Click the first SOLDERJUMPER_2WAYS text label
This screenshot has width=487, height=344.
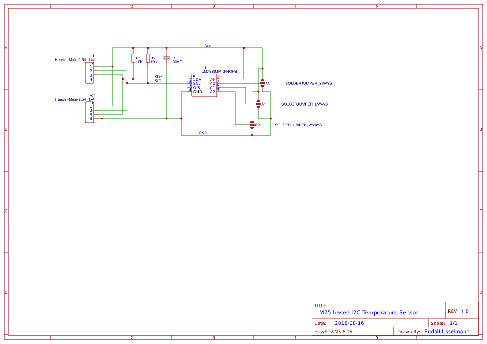[308, 83]
